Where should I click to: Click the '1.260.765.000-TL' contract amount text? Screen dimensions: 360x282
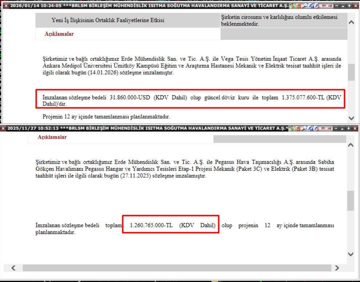click(151, 225)
